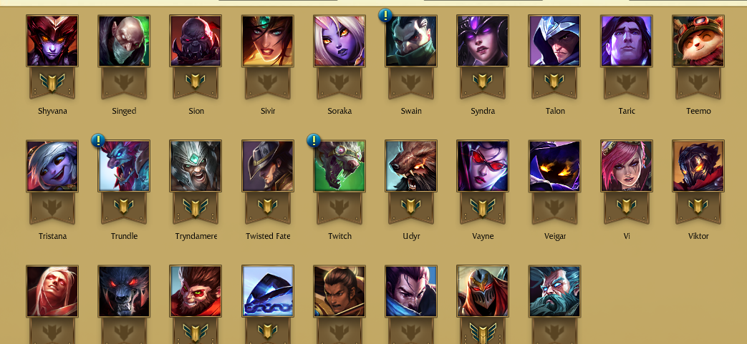This screenshot has width=747, height=344.
Task: Open the Tryndamere champion portrait
Action: click(196, 166)
